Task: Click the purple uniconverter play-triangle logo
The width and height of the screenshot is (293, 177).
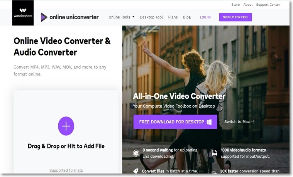Action: click(x=44, y=17)
